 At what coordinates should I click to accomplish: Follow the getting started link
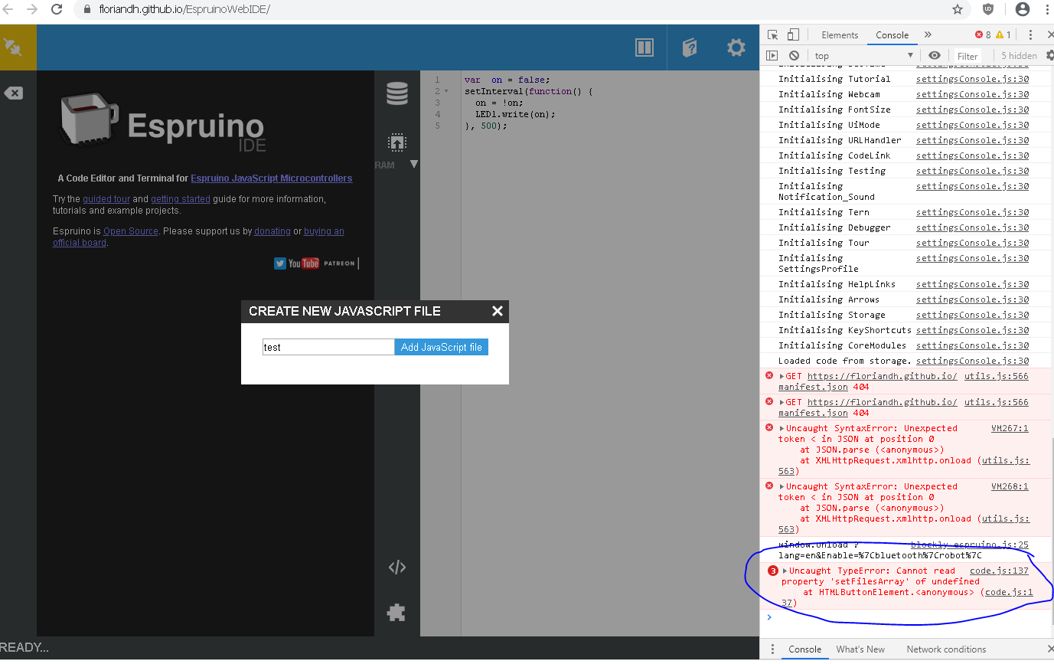[x=181, y=199]
